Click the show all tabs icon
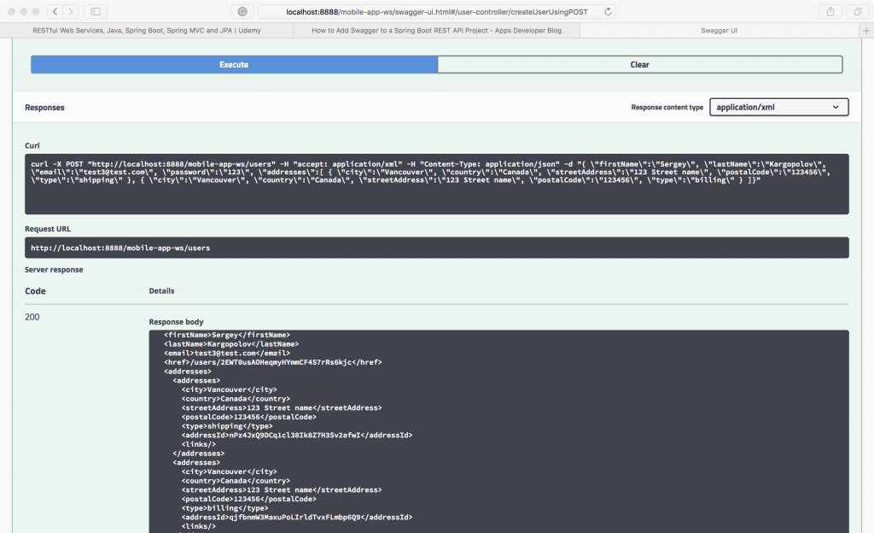Viewport: 874px width, 533px height. tap(856, 12)
